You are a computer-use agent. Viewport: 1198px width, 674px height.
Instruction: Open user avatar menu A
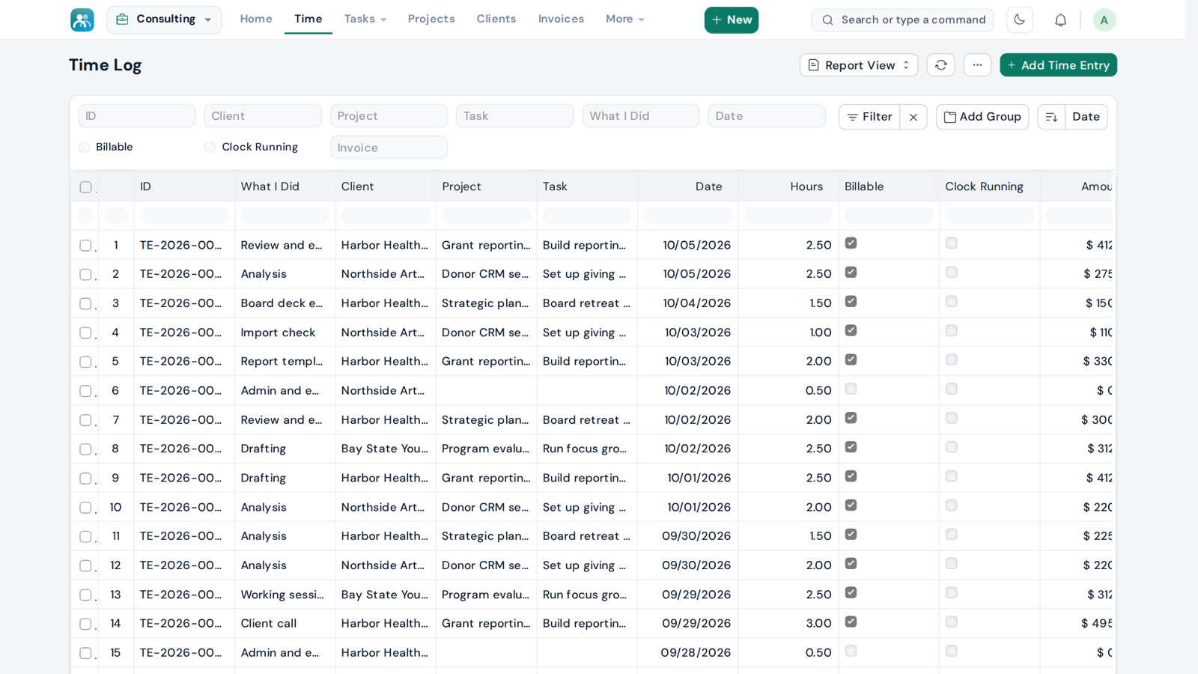[x=1104, y=20]
